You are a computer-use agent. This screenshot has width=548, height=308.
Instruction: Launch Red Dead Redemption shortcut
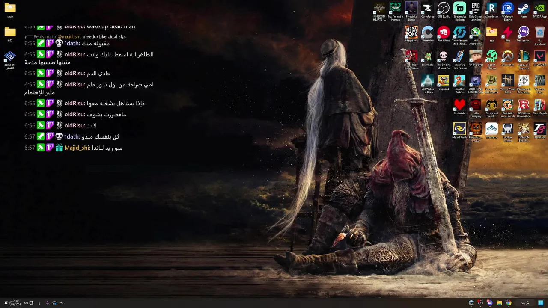pos(411,59)
